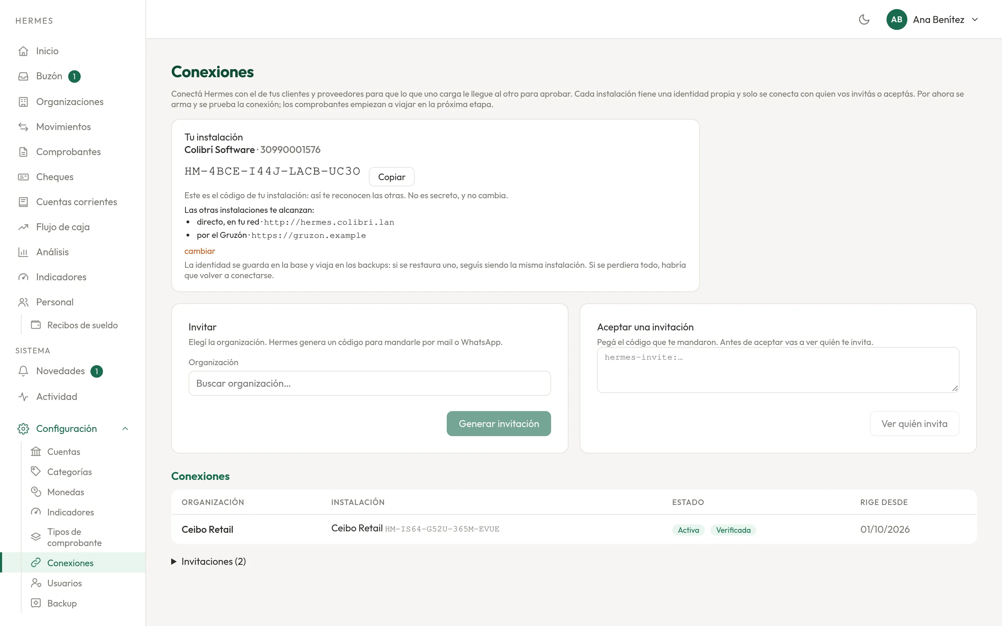Image resolution: width=1002 pixels, height=626 pixels.
Task: Collapse the Configuración section chevron
Action: click(125, 428)
